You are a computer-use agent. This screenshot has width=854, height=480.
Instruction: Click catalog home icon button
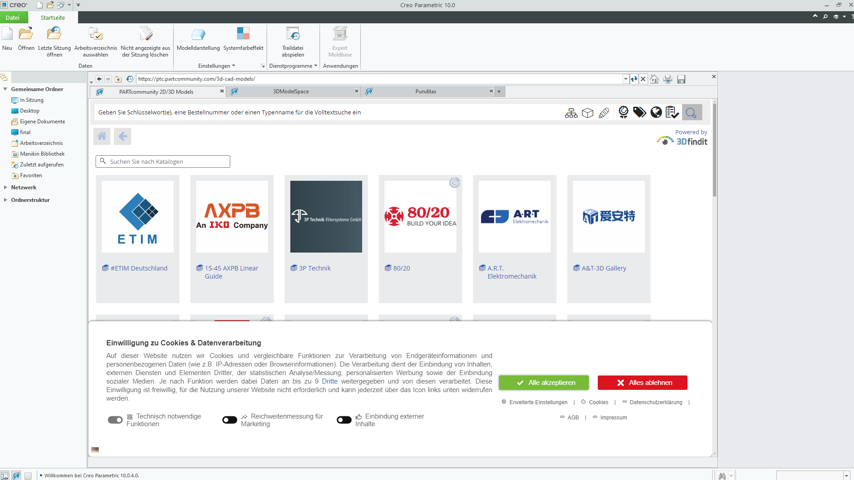(102, 136)
